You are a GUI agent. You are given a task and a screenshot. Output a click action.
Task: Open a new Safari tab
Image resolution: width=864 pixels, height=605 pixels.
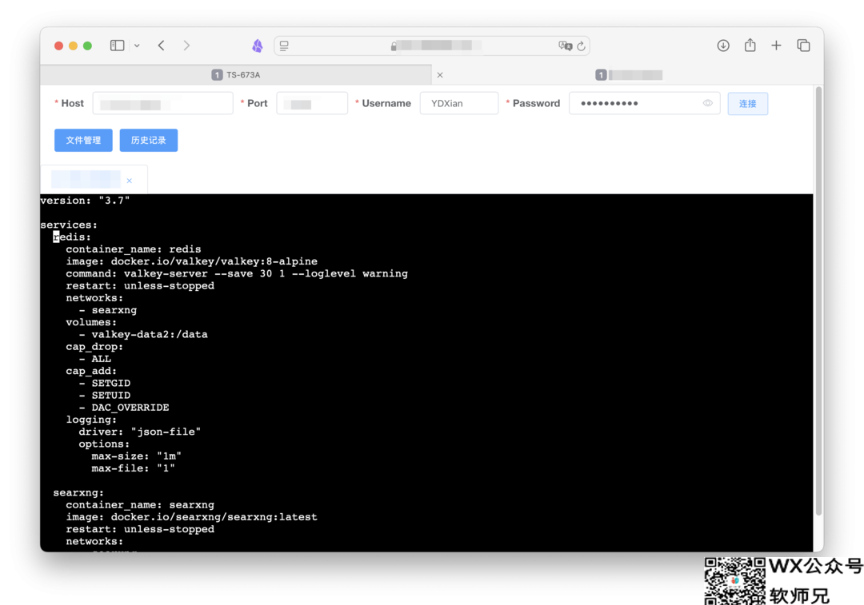click(776, 46)
